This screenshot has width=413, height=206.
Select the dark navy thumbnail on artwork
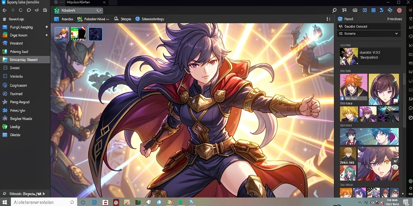pyautogui.click(x=95, y=34)
